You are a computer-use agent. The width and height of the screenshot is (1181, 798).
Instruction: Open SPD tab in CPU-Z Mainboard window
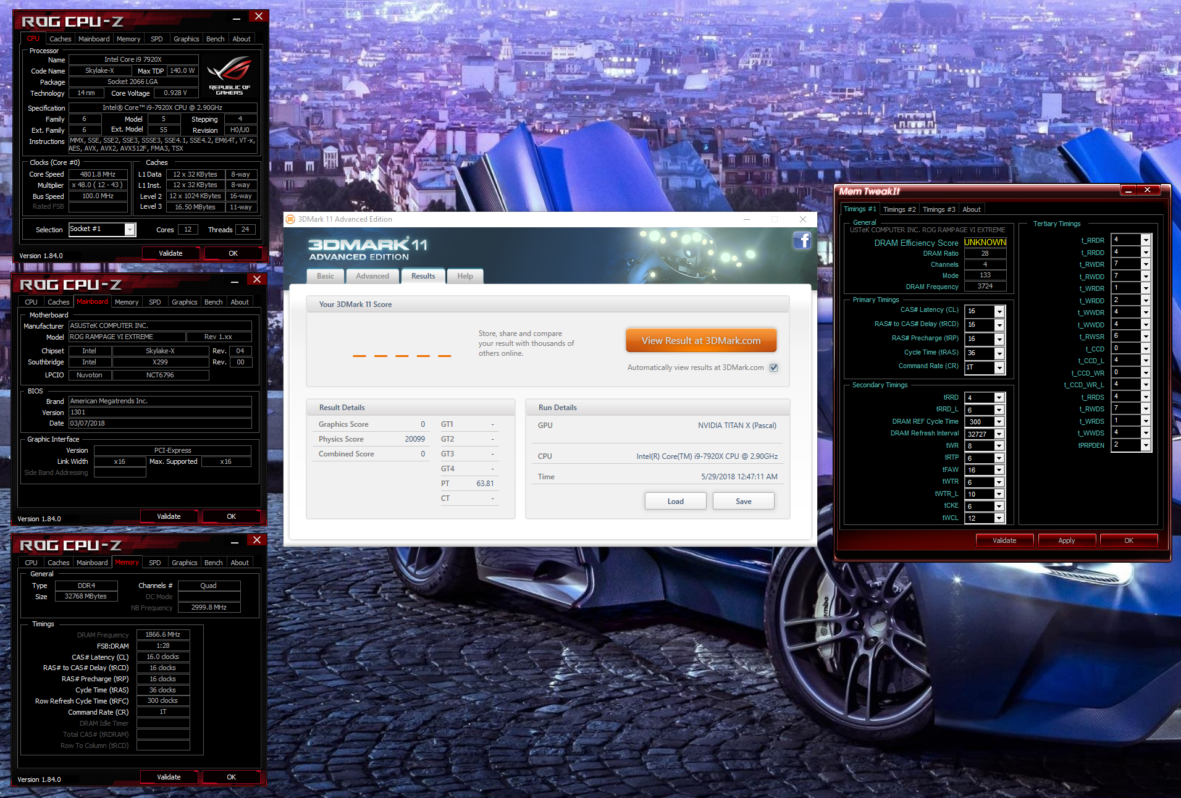click(x=155, y=302)
